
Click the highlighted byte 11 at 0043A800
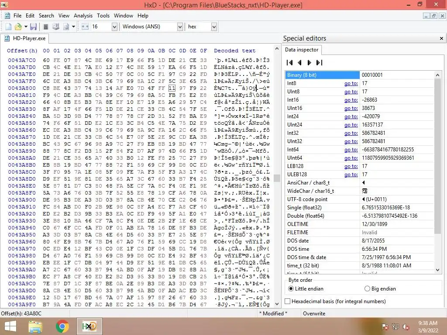[x=172, y=88]
